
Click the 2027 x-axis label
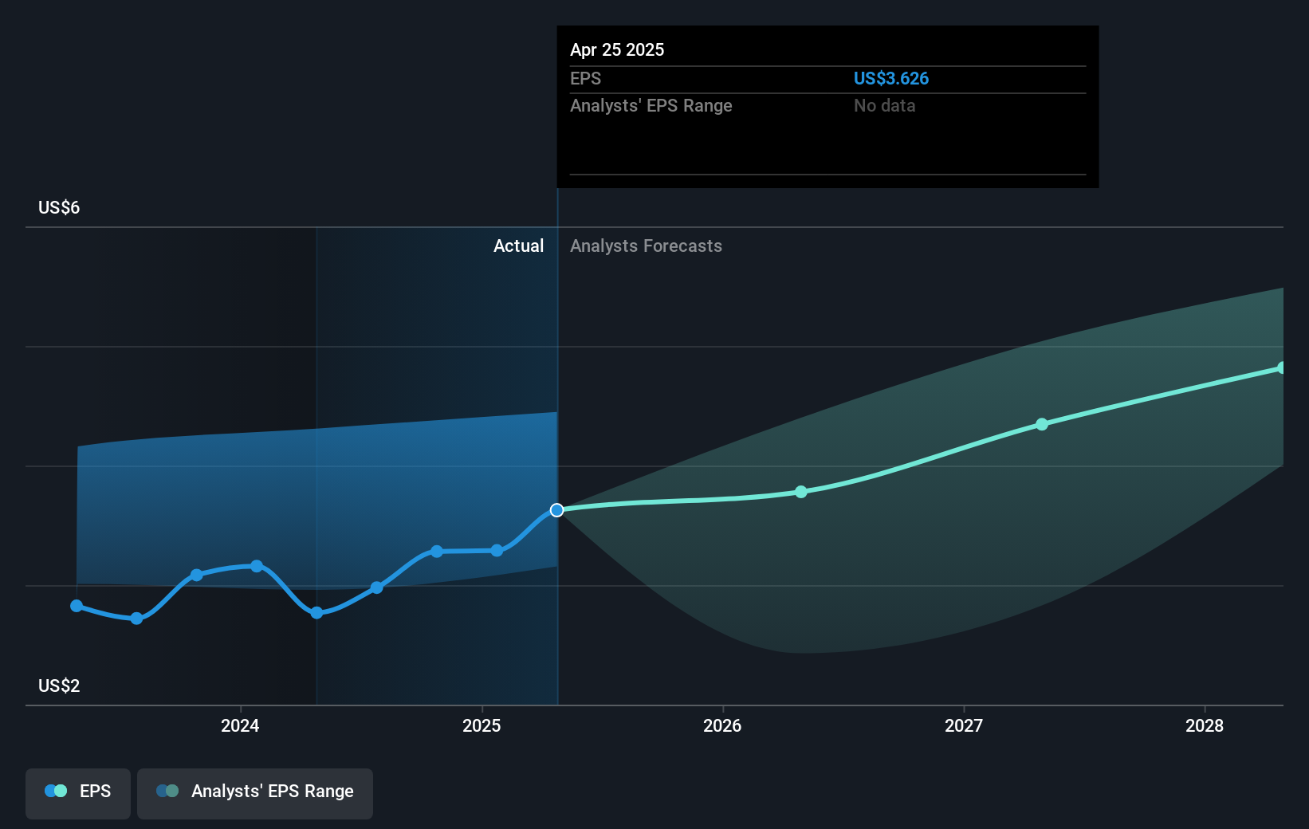tap(964, 725)
